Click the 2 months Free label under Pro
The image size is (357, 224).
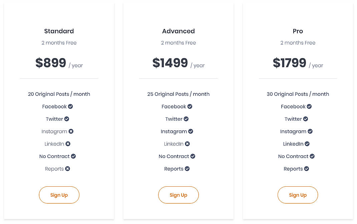pyautogui.click(x=298, y=43)
